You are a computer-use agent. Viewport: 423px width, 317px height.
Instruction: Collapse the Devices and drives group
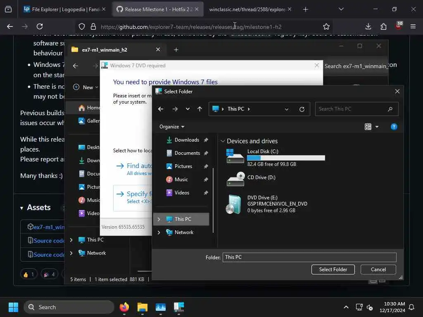click(223, 141)
